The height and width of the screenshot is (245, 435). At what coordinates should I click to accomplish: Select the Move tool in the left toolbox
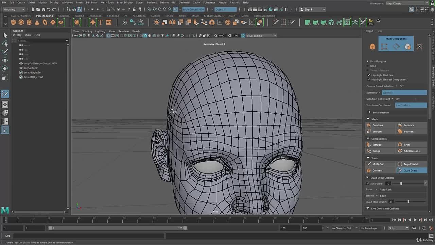pyautogui.click(x=5, y=60)
